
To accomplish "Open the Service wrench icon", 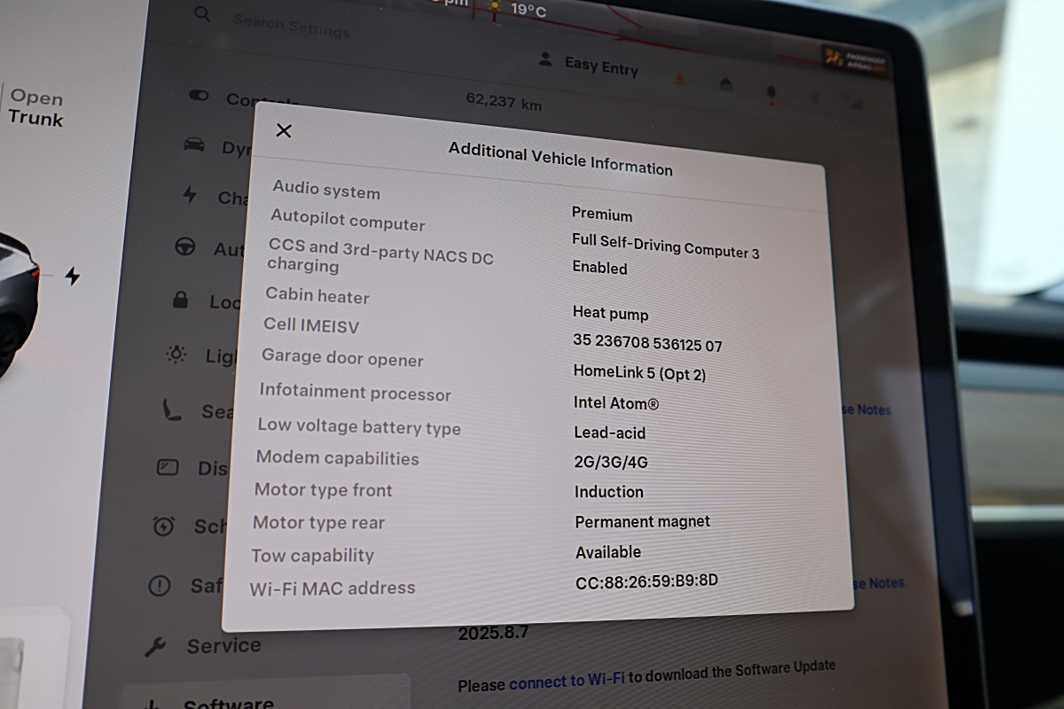I will tap(155, 647).
